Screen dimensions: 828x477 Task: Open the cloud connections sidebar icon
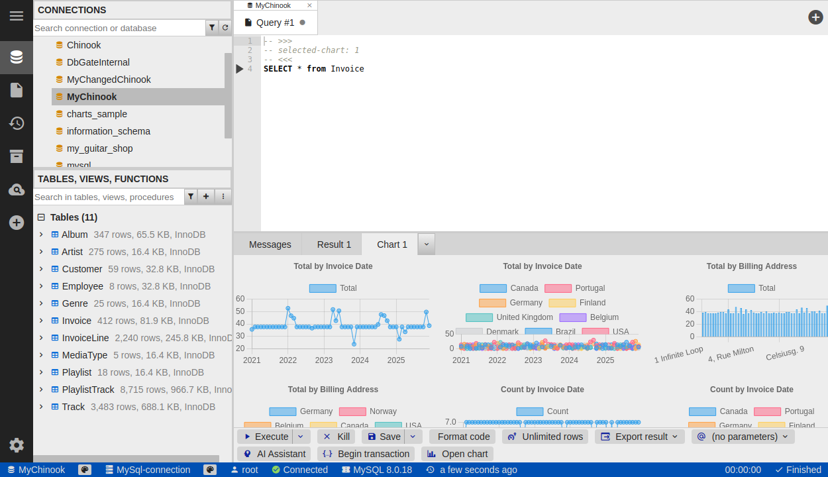(17, 190)
